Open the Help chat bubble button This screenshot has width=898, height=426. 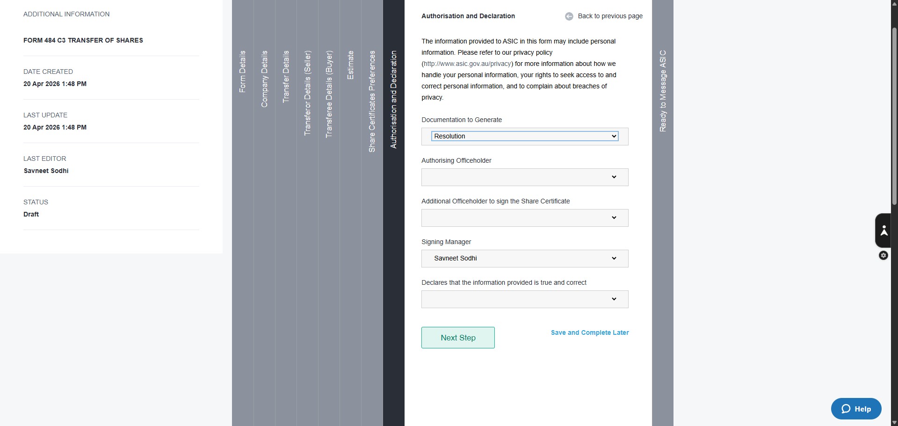click(856, 409)
